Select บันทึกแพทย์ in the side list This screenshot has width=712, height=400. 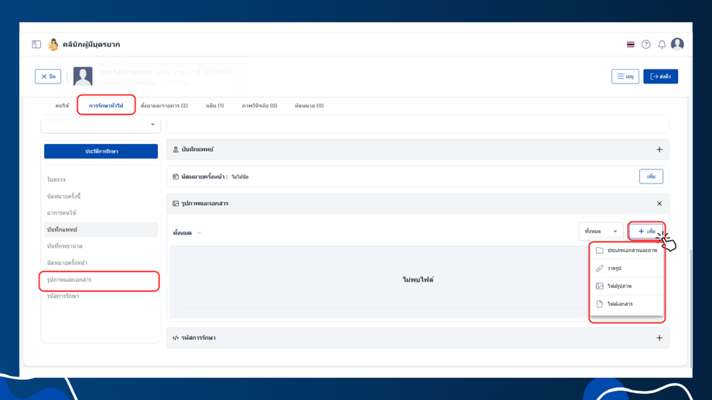(x=101, y=229)
